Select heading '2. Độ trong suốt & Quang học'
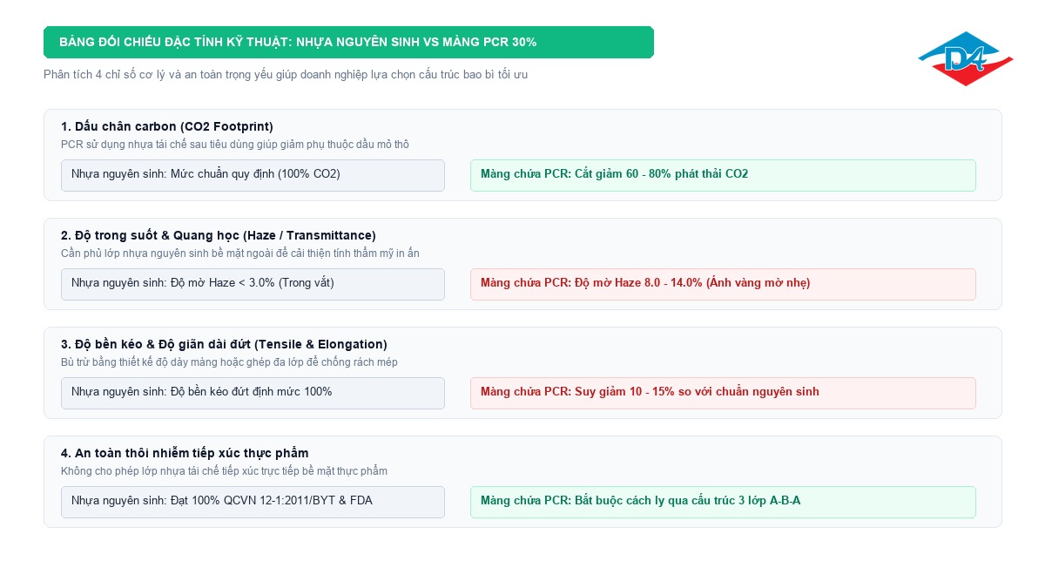Image resolution: width=1045 pixels, height=588 pixels. point(219,235)
